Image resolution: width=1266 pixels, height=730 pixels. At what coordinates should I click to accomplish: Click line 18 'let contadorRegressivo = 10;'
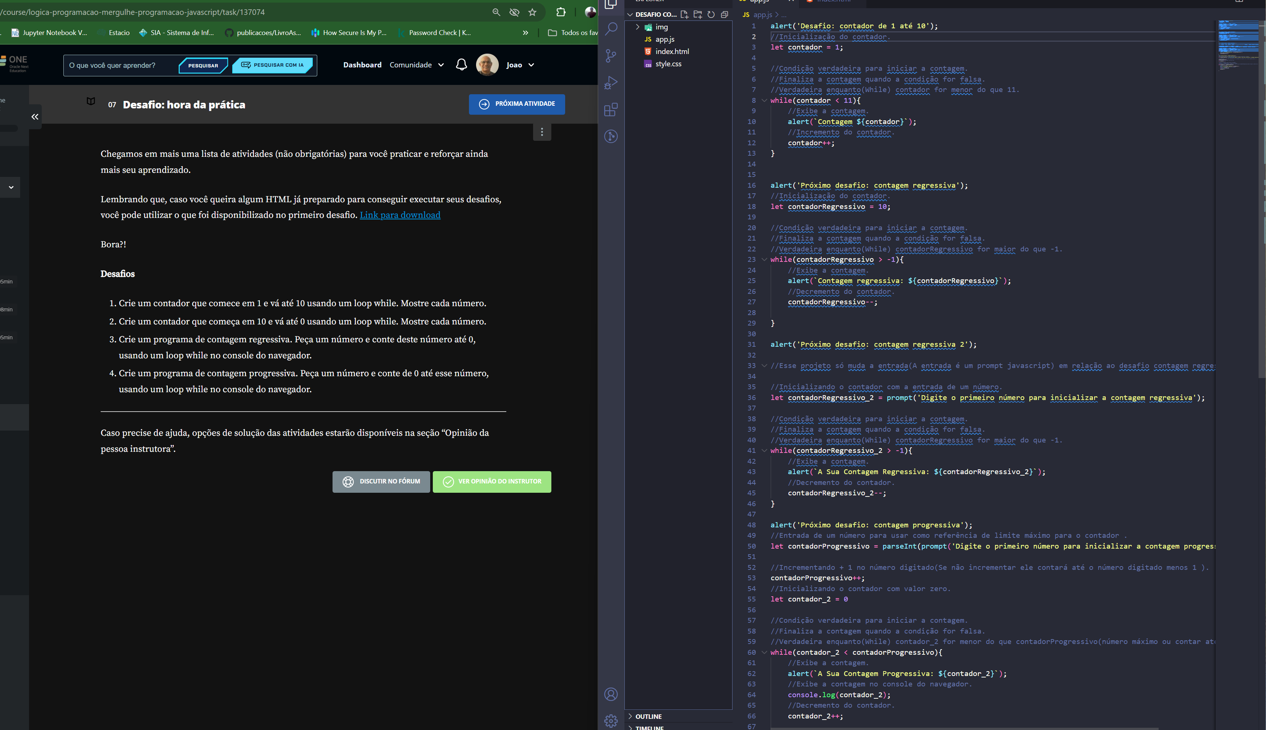[x=830, y=207]
